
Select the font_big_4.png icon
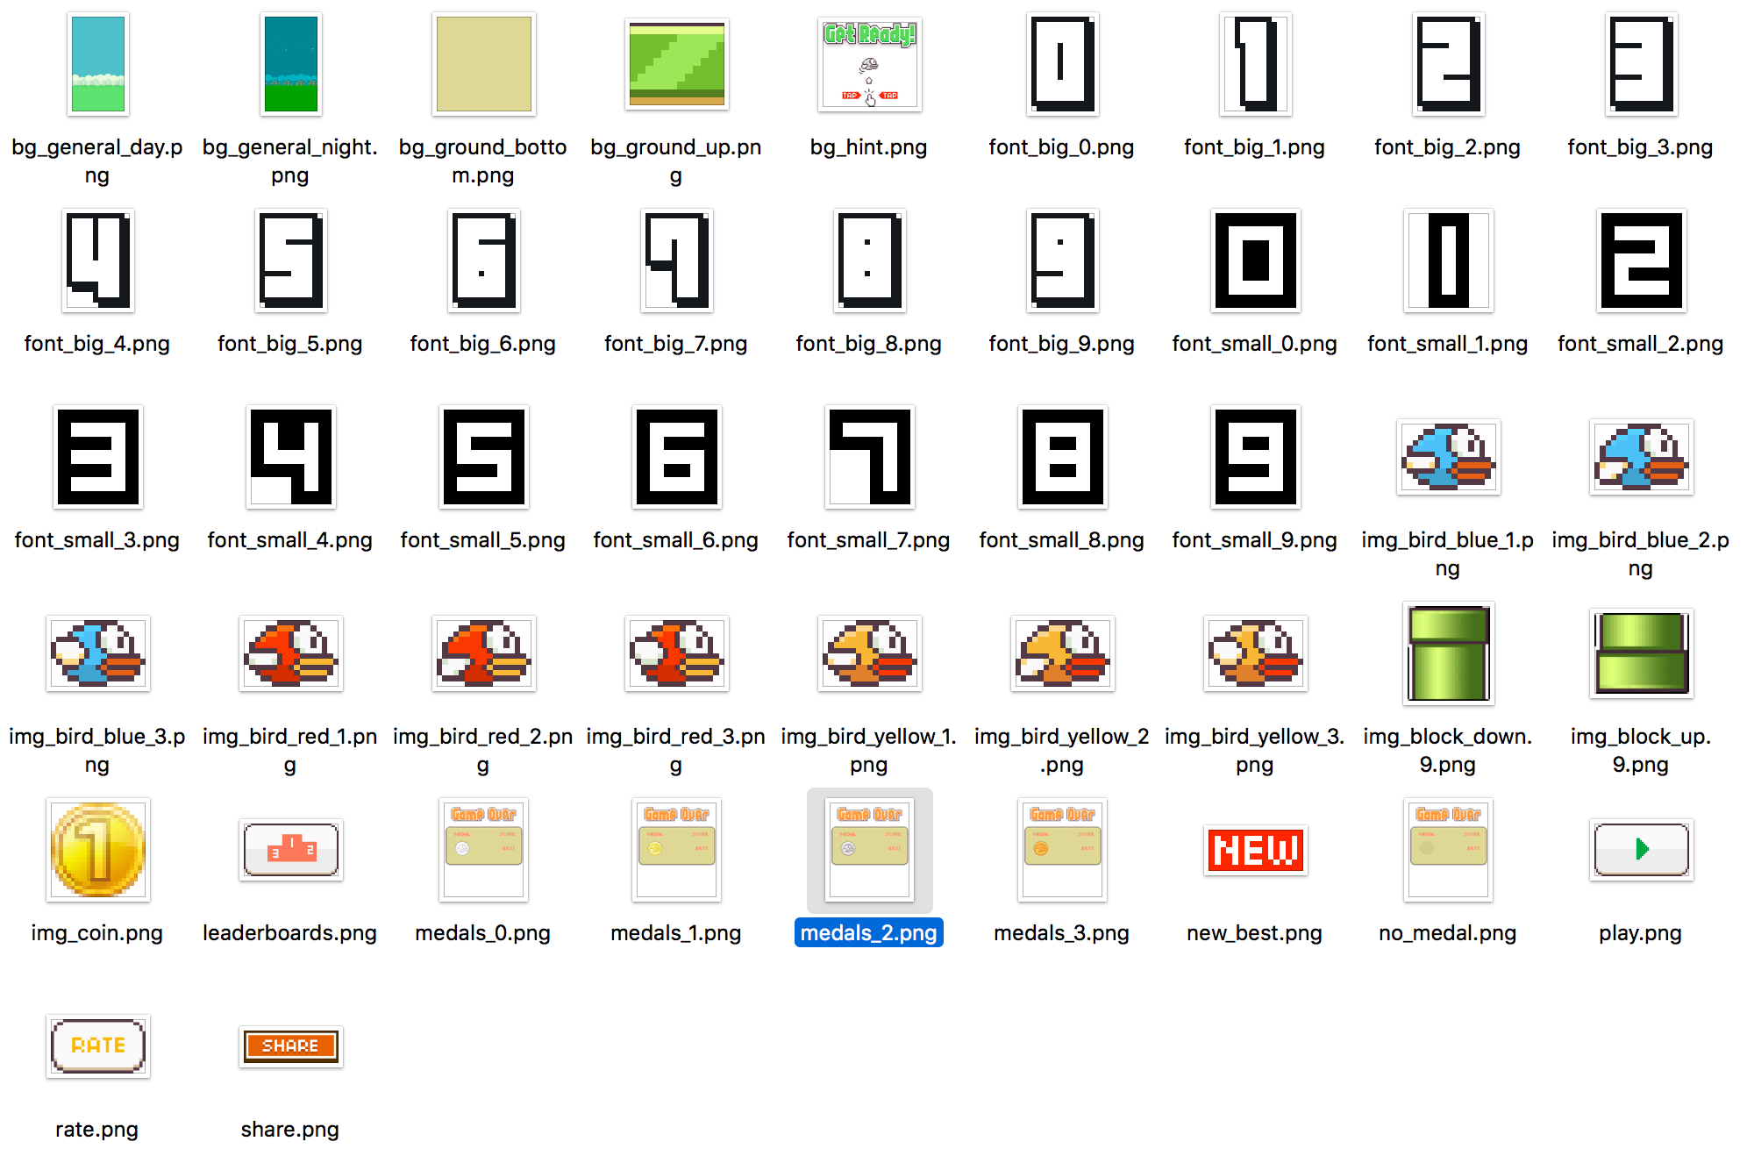click(97, 260)
